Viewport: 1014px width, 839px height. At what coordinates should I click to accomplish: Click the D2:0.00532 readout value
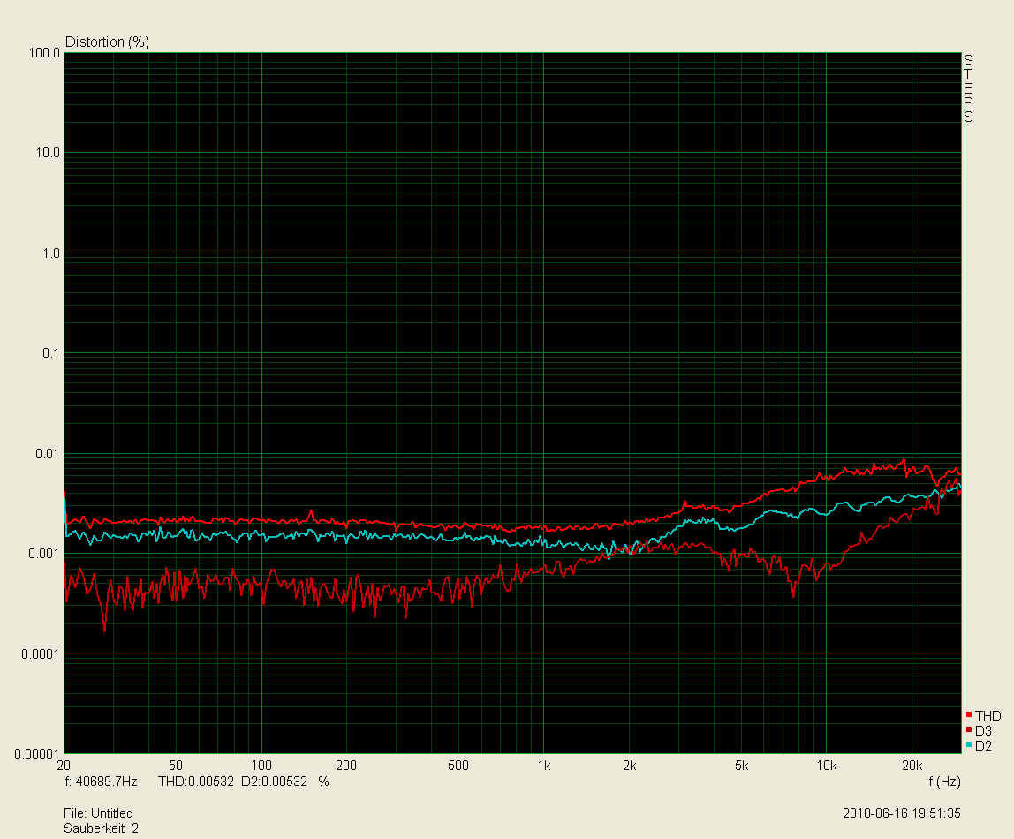click(x=274, y=782)
